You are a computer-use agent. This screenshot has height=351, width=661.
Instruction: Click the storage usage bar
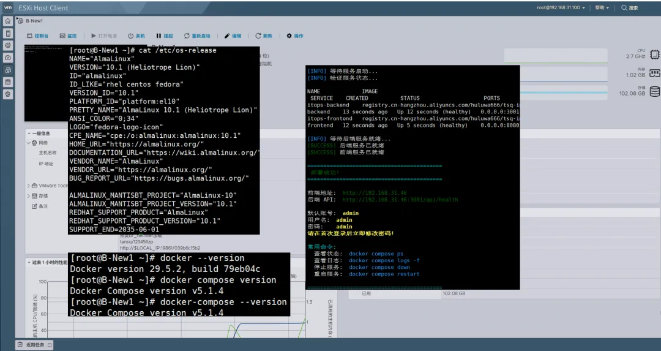564,92
